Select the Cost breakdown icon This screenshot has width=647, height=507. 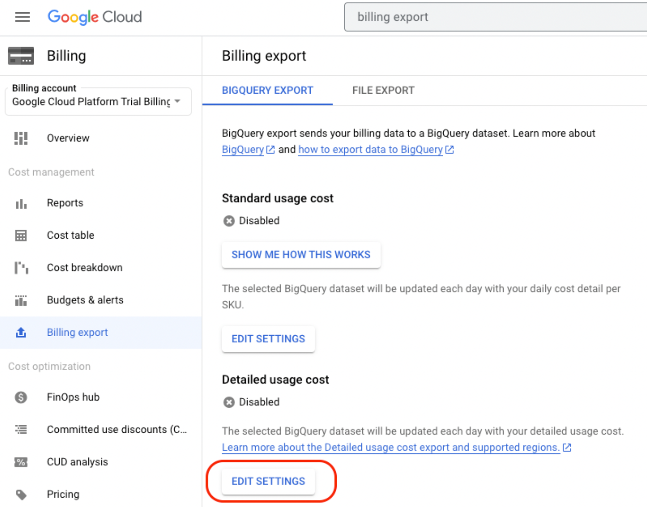pyautogui.click(x=20, y=268)
